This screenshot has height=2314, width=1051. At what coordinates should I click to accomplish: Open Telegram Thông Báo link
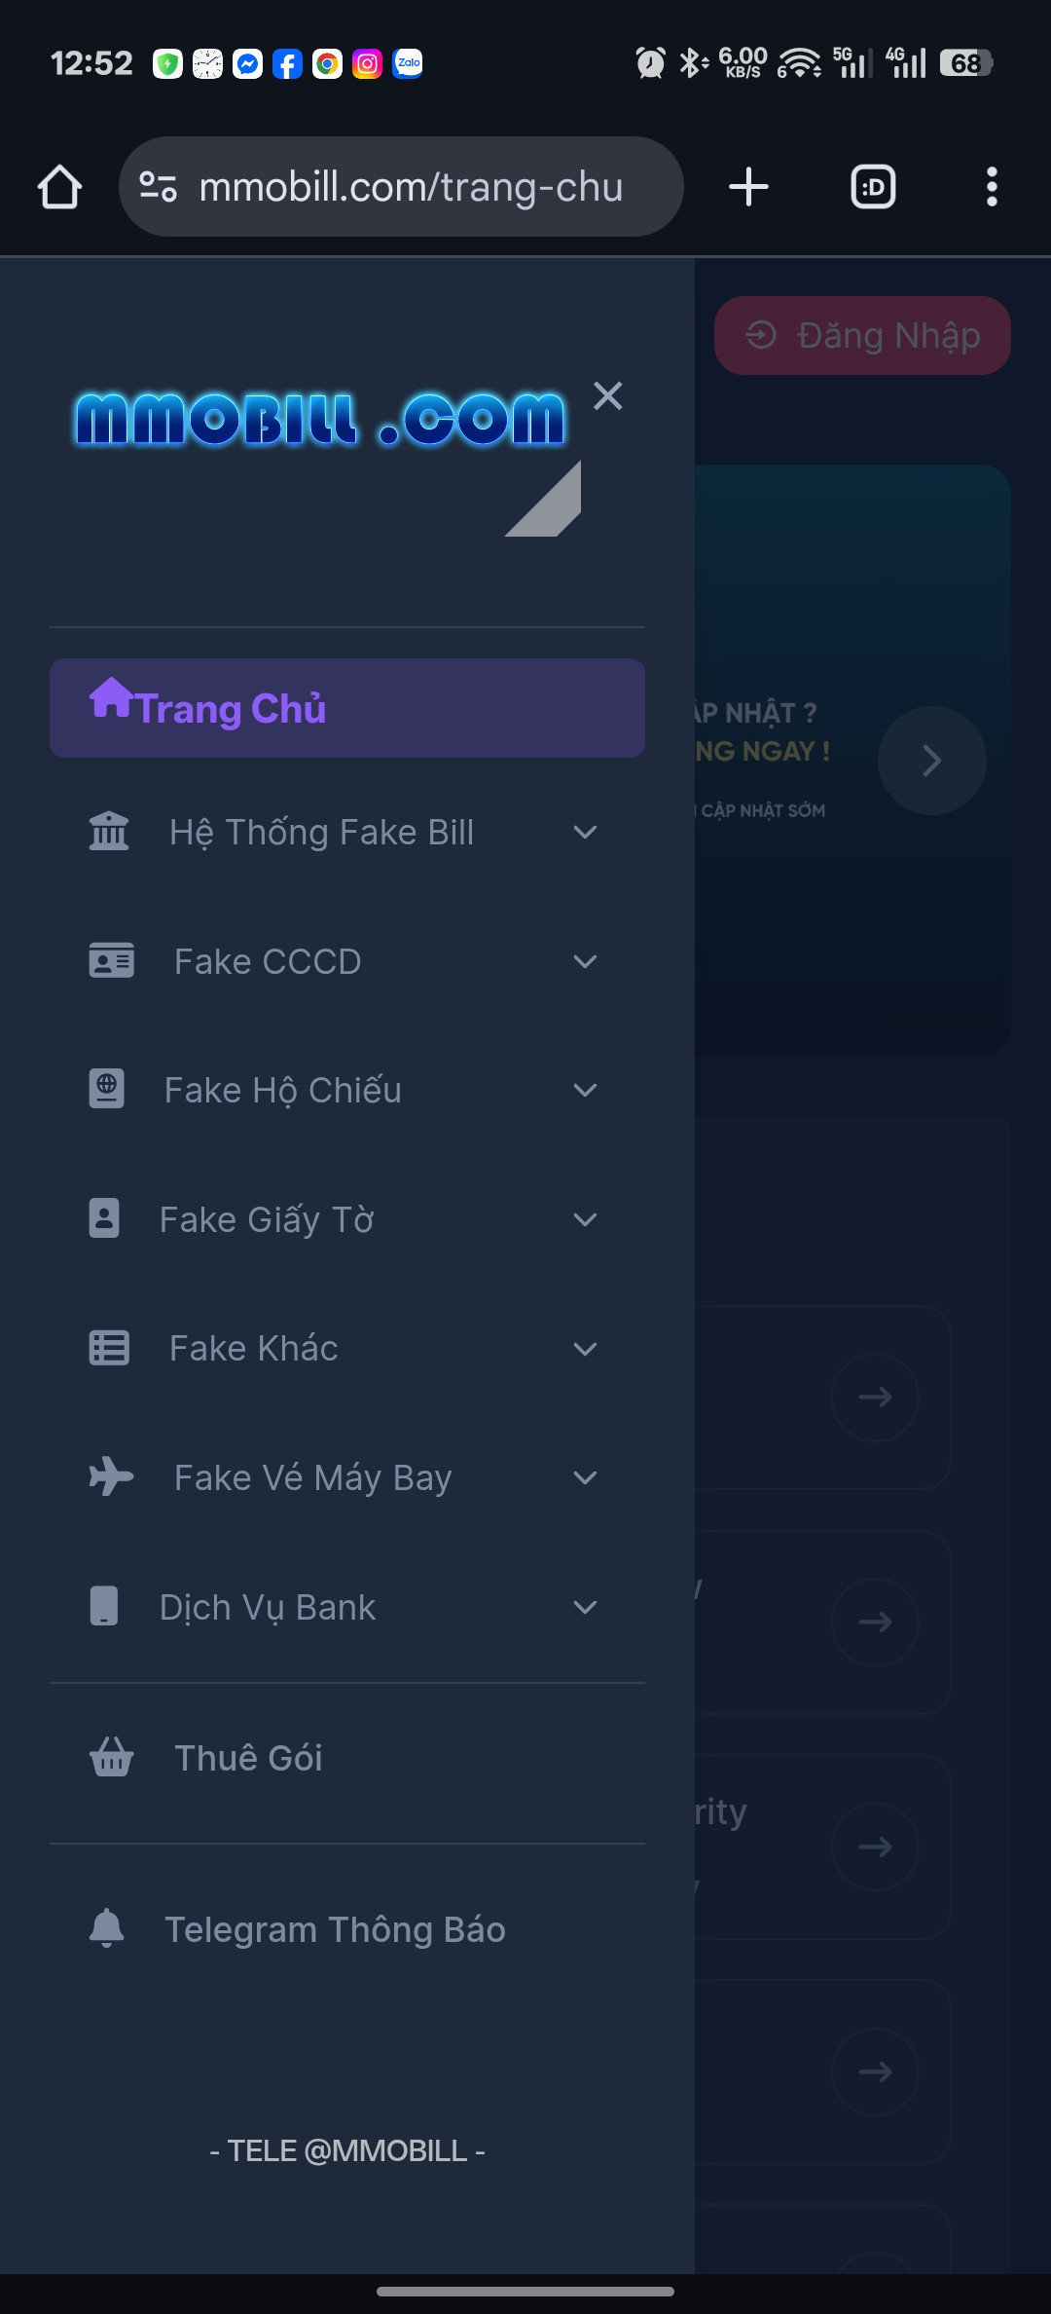pos(335,1929)
